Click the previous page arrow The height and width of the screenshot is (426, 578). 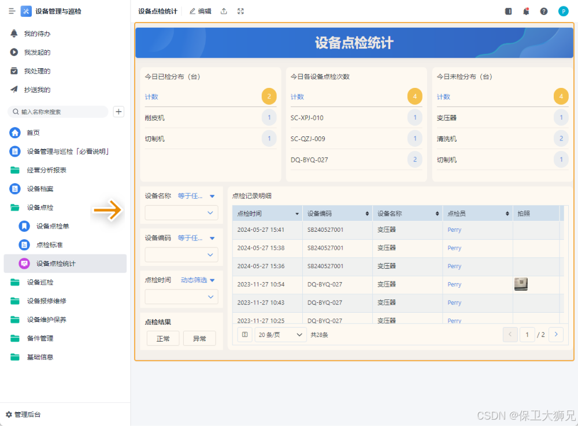[510, 334]
